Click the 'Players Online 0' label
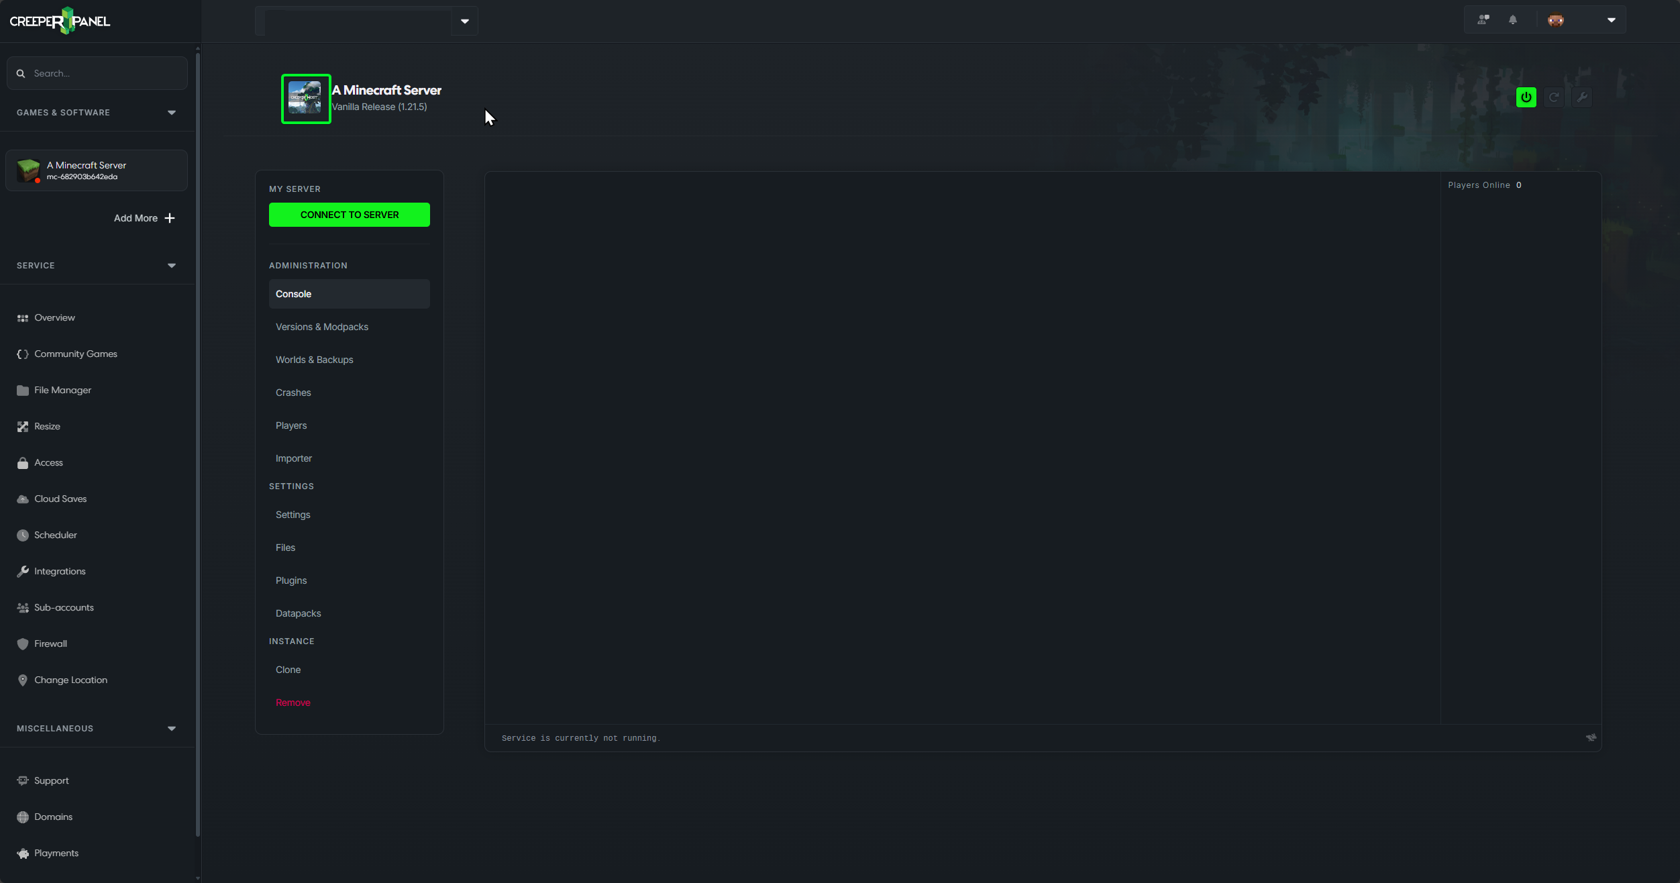 (x=1484, y=185)
